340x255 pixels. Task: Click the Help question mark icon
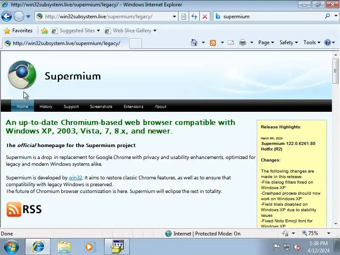tap(327, 42)
